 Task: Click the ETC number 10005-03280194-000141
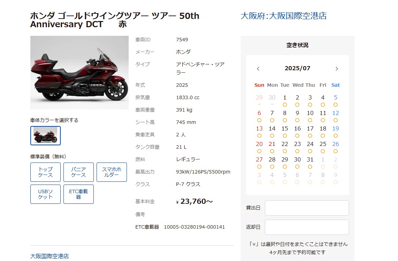coord(195,227)
